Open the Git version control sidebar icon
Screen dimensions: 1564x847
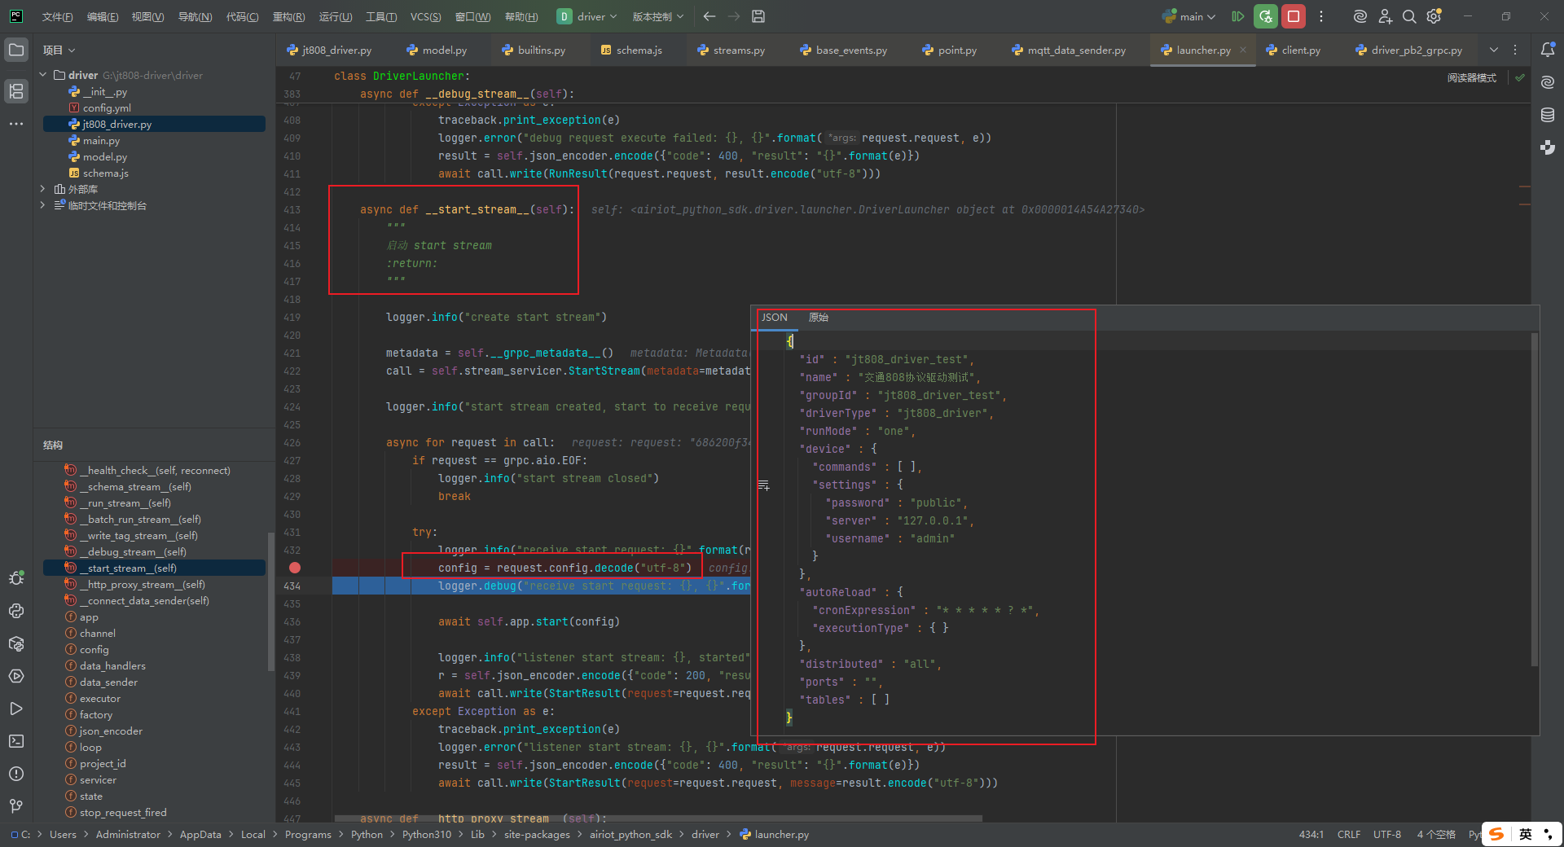point(16,806)
